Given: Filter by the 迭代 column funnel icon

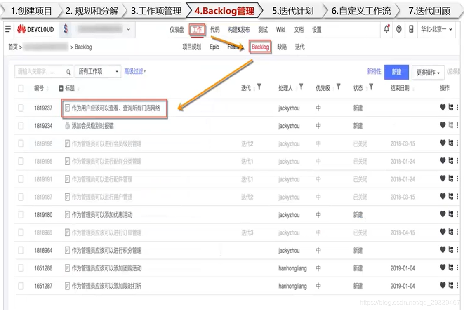Looking at the screenshot, I should [259, 87].
